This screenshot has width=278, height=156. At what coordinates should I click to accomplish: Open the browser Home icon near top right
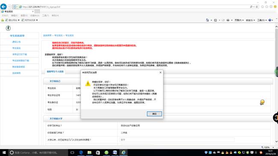[x=263, y=7]
